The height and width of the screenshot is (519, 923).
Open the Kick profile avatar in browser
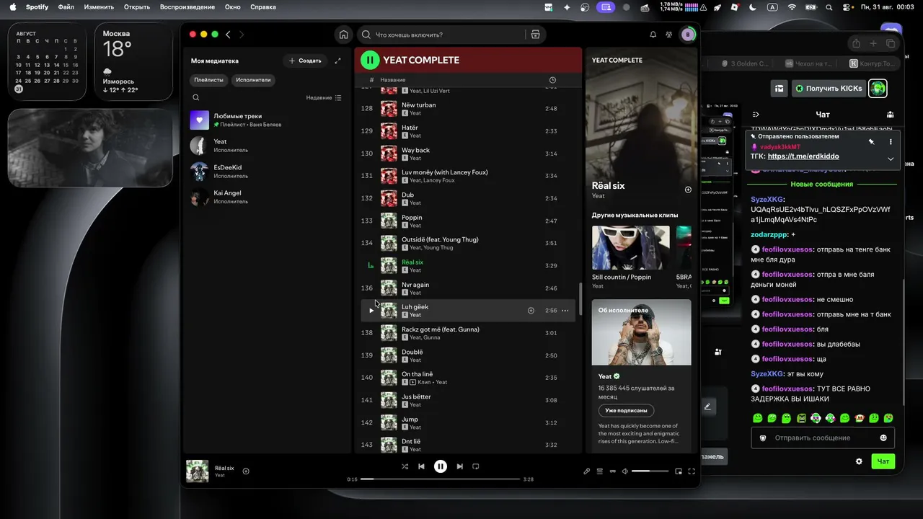878,88
